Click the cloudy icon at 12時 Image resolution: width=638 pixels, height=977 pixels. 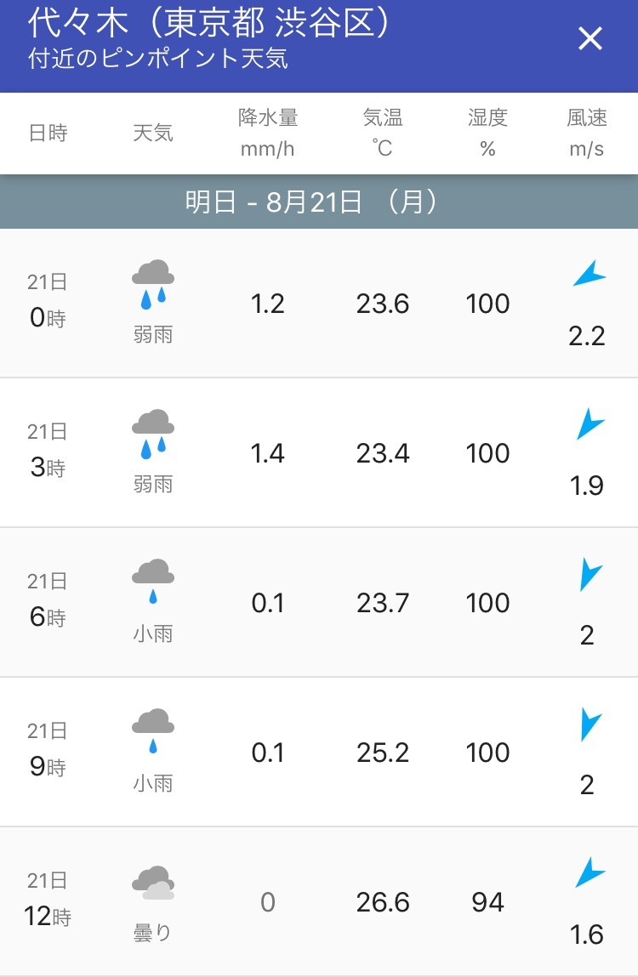[153, 883]
